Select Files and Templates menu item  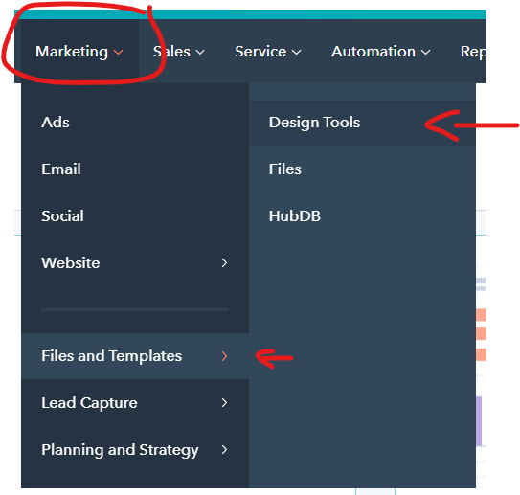point(135,356)
